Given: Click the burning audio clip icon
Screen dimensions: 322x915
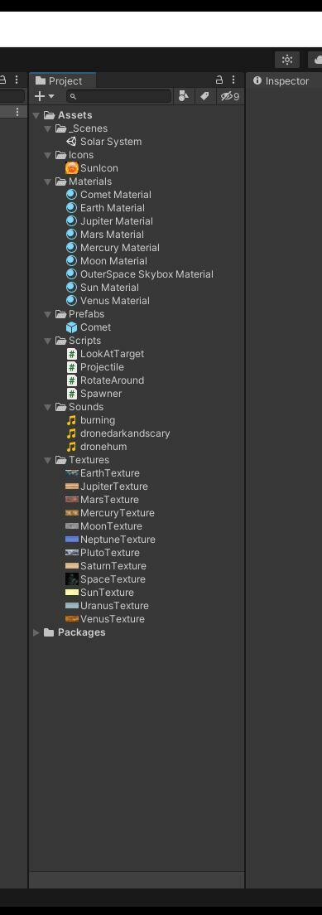Looking at the screenshot, I should pos(72,420).
